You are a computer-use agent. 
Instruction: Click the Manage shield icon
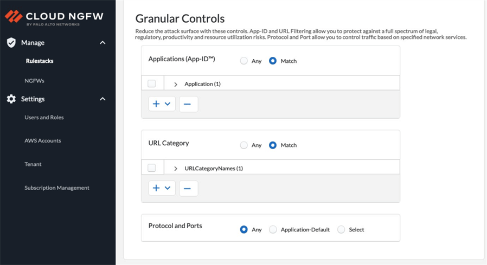click(11, 43)
